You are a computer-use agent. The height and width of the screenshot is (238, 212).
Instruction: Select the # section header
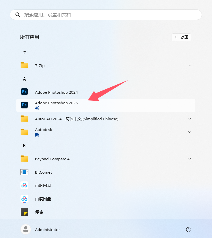(x=24, y=52)
